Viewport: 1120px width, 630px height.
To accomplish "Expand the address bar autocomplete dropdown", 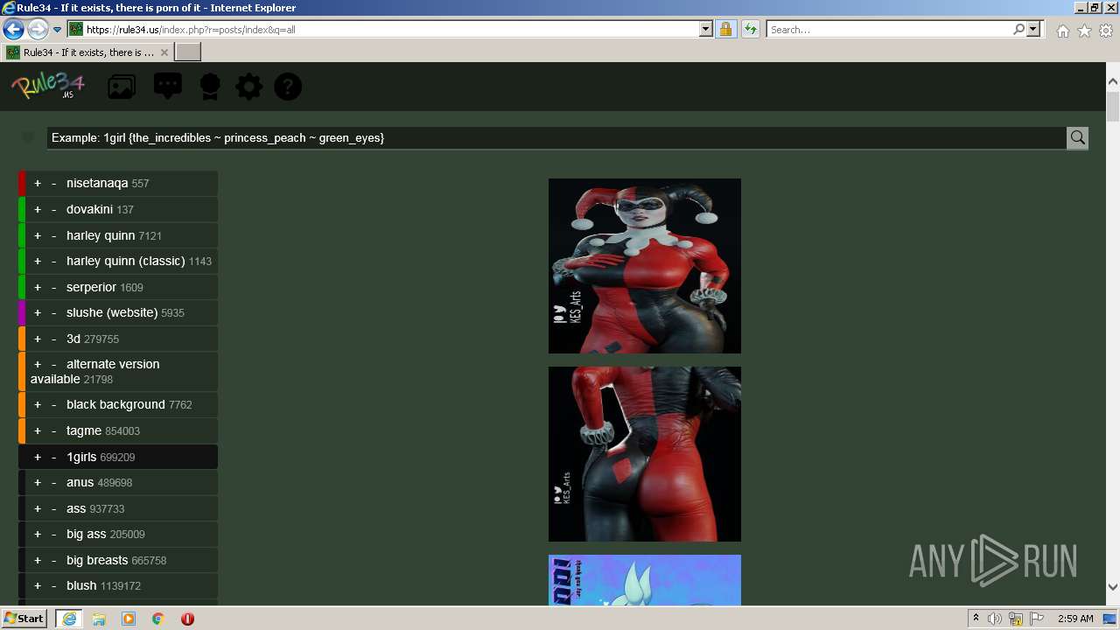I will click(706, 29).
